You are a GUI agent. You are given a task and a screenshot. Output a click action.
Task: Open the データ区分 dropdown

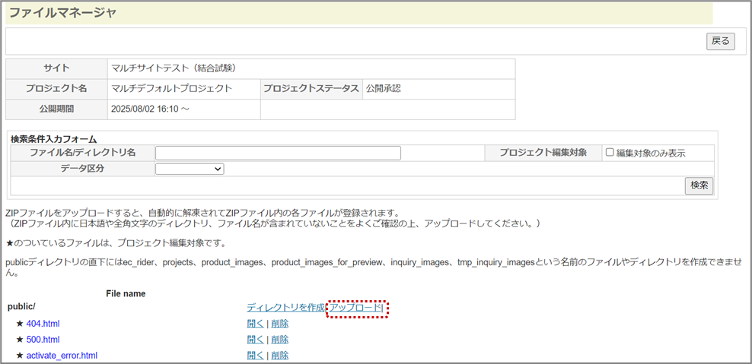click(x=190, y=169)
